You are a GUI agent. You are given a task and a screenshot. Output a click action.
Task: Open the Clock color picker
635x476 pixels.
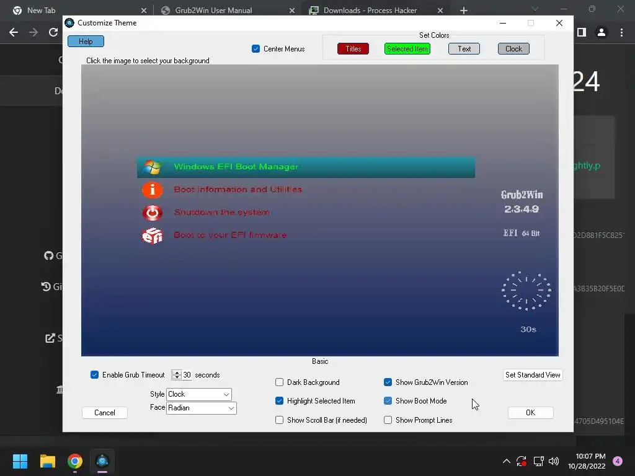pos(513,48)
